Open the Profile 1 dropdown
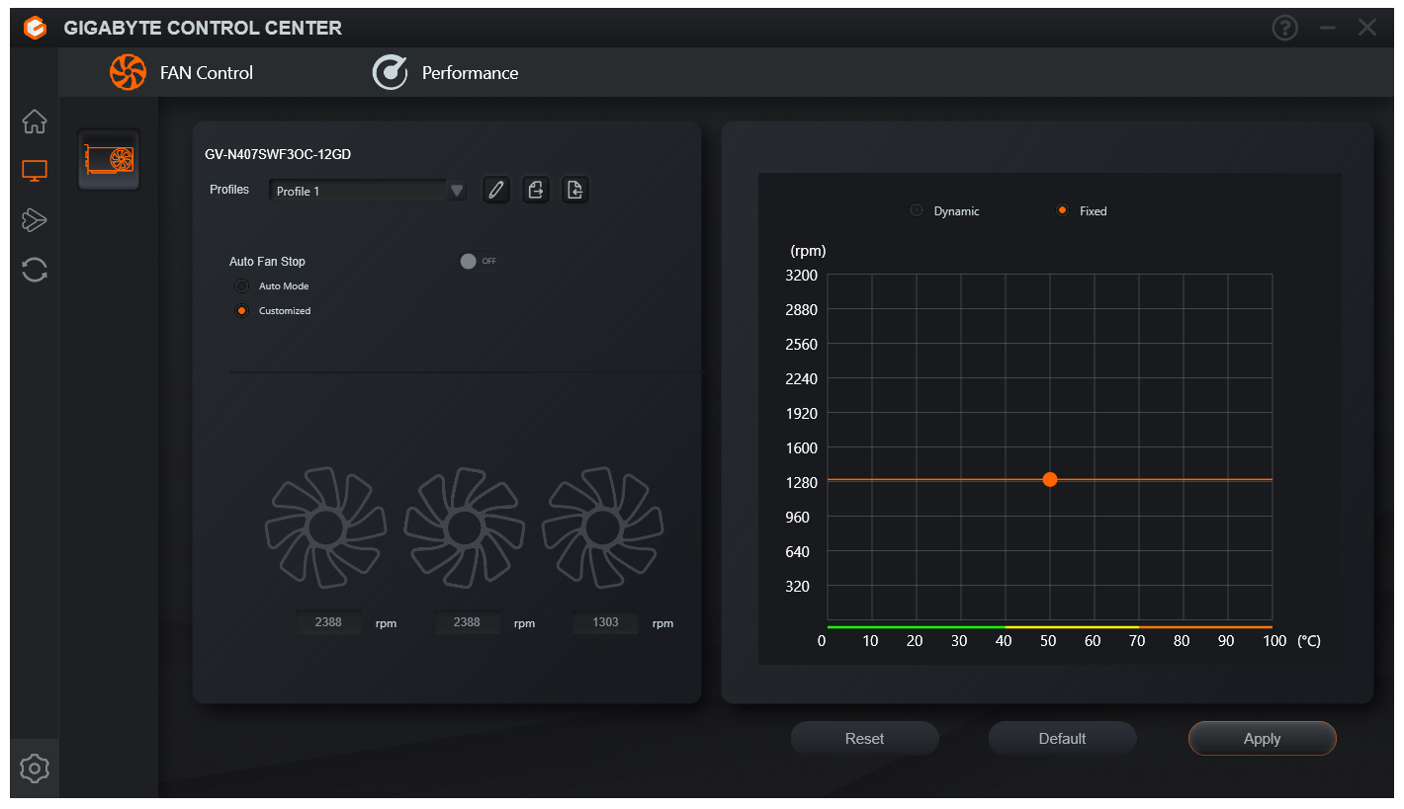This screenshot has height=809, width=1404. [x=368, y=191]
